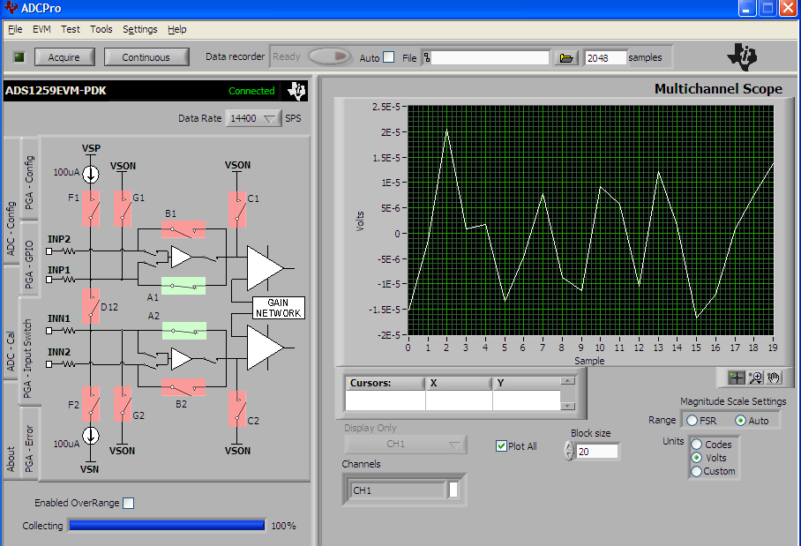This screenshot has width=801, height=546.
Task: Toggle the B1 bypass switch
Action: (183, 229)
